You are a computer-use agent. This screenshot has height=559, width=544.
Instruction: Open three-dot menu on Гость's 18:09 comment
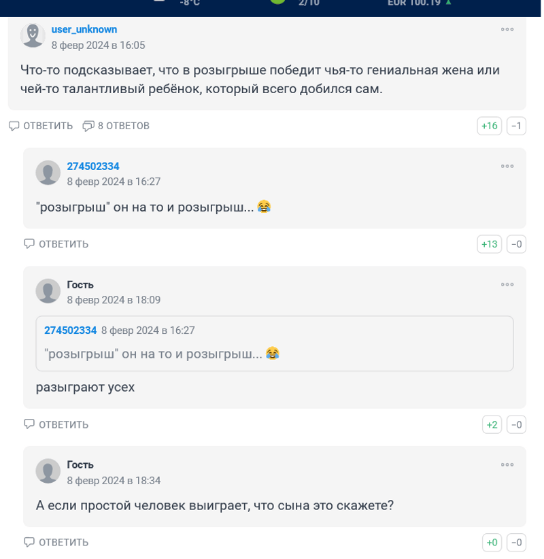[x=507, y=284]
